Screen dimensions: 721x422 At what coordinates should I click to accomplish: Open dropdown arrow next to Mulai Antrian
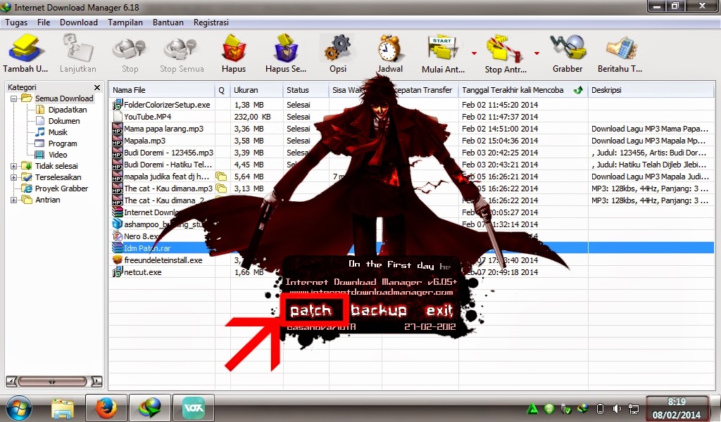[474, 53]
